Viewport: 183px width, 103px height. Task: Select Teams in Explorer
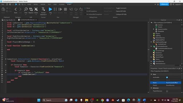pos(157,59)
